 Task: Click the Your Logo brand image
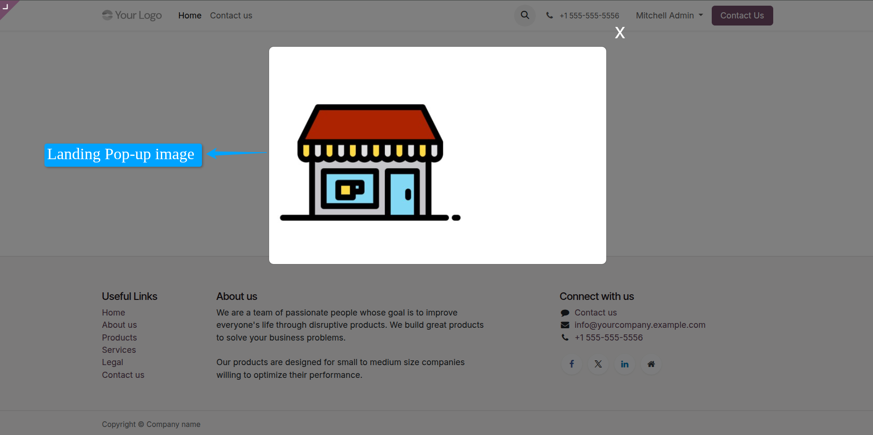click(x=132, y=16)
